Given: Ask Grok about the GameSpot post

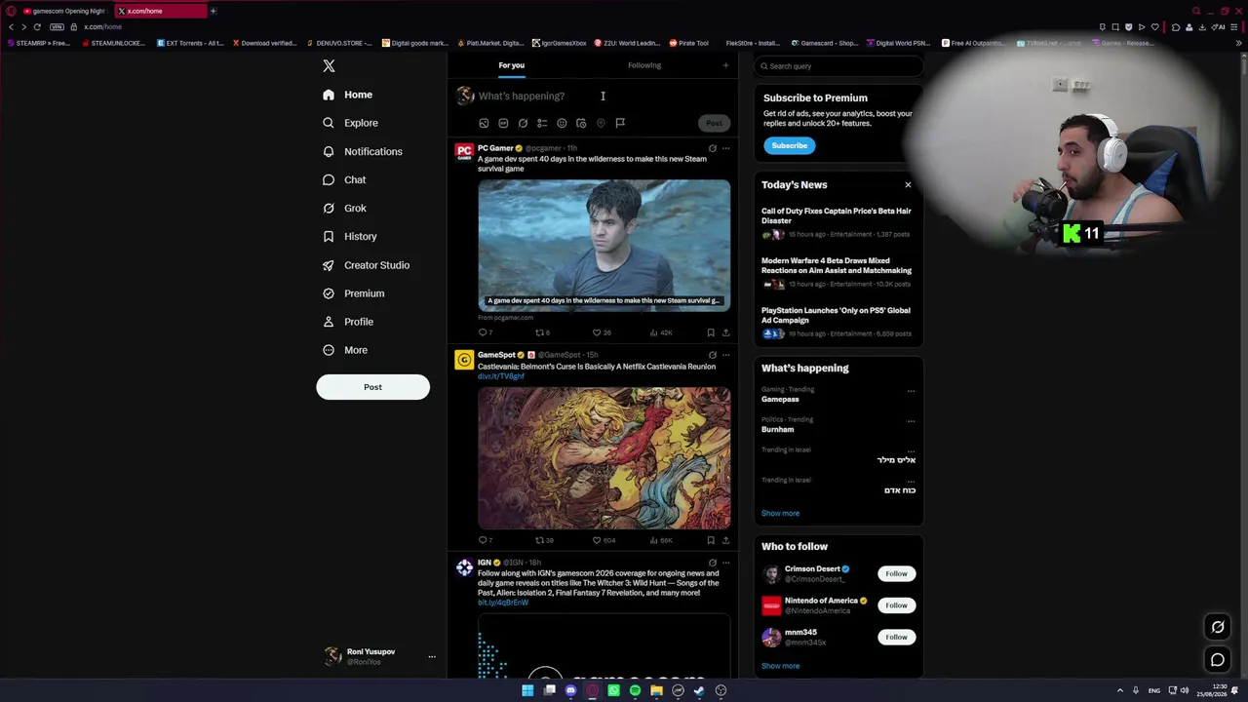Looking at the screenshot, I should pyautogui.click(x=712, y=355).
